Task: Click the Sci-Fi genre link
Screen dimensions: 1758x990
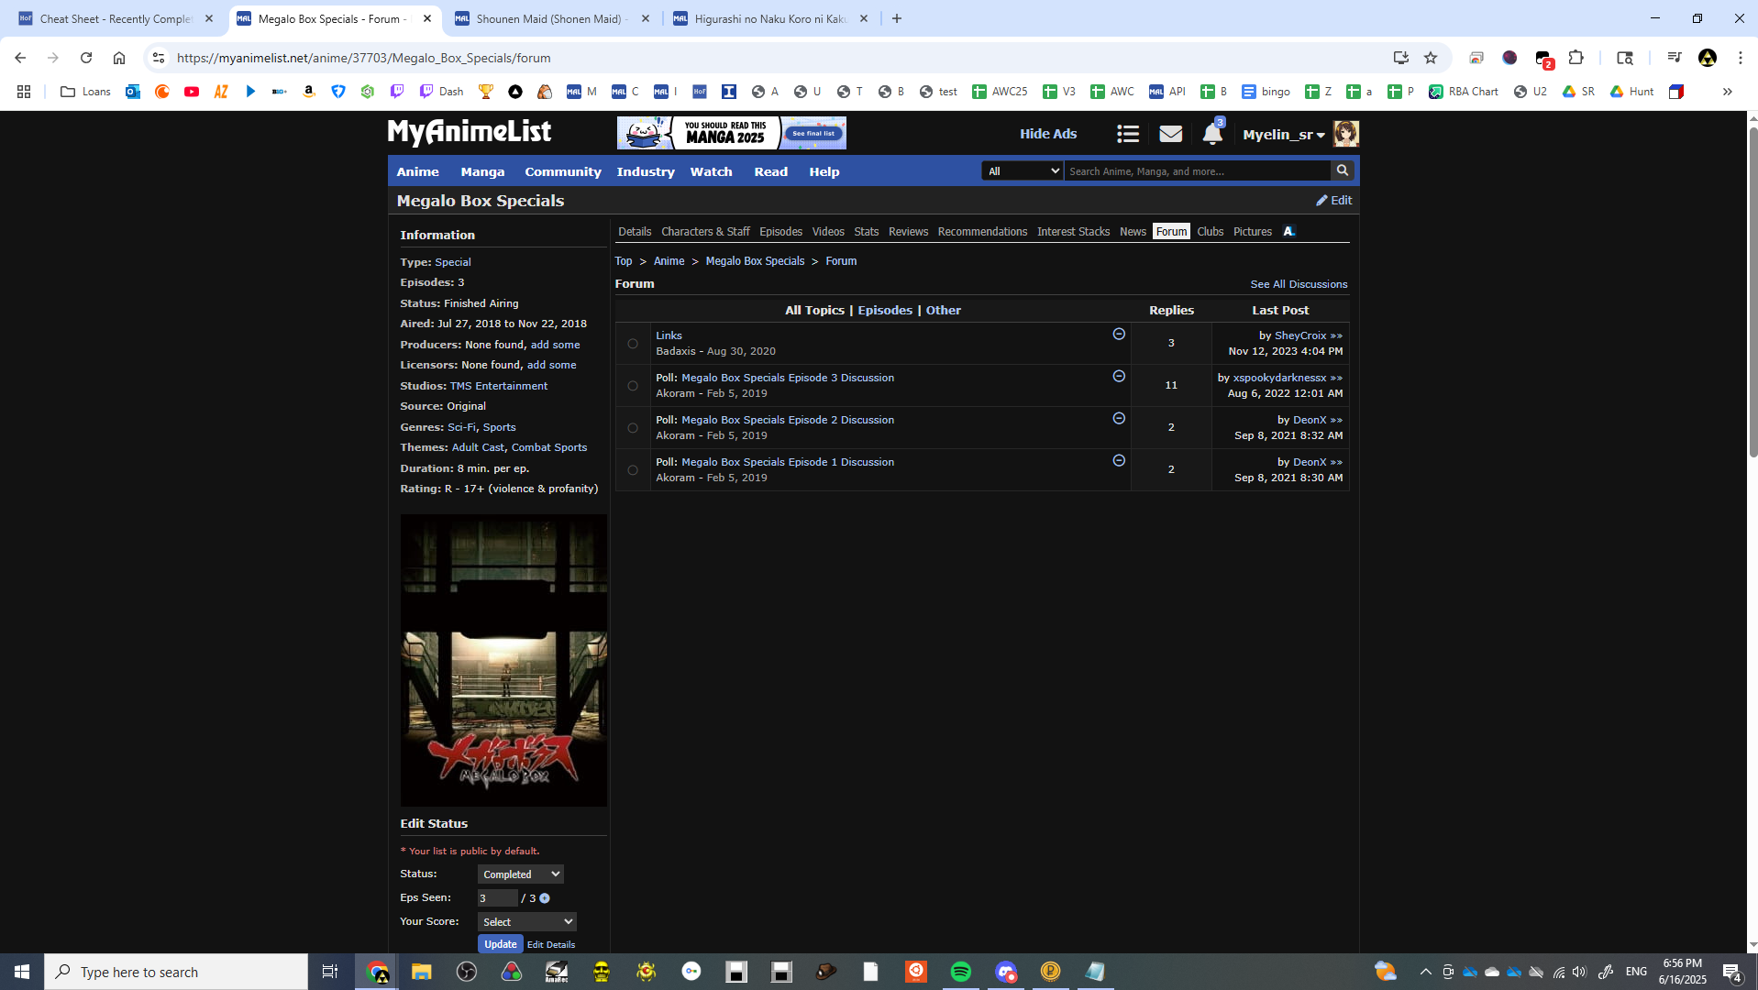Action: coord(461,427)
